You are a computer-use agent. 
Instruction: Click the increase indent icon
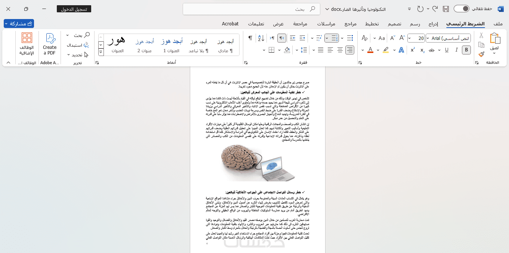[x=293, y=38]
